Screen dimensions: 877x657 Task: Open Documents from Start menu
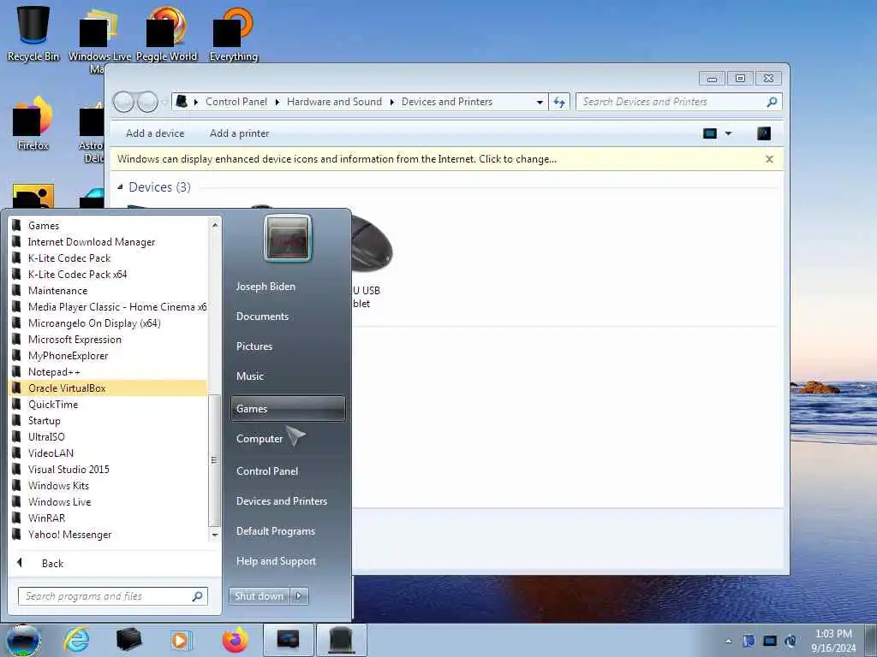tap(262, 317)
